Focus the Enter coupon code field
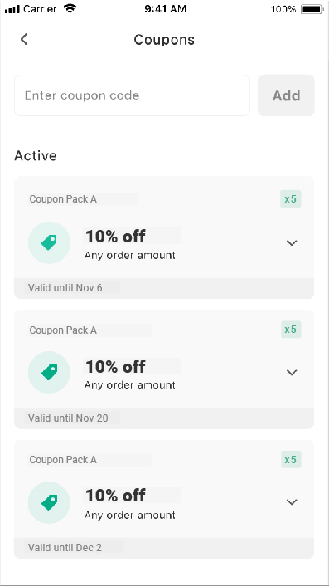The width and height of the screenshot is (329, 587). click(132, 95)
